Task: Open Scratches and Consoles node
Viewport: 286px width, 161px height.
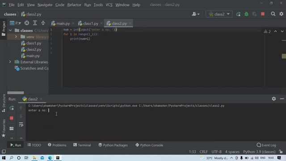Action: (32, 68)
